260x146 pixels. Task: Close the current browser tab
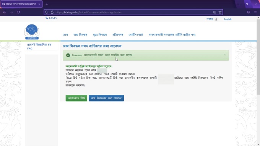tap(39, 4)
